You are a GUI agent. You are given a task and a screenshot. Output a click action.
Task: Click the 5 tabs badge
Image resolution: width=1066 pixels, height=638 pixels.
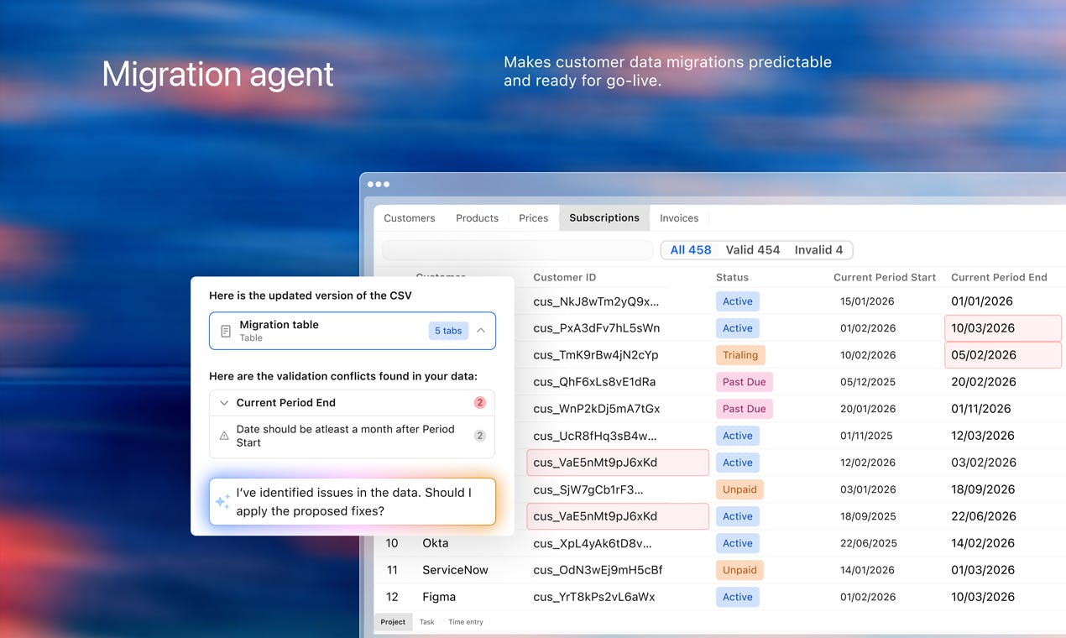tap(448, 331)
